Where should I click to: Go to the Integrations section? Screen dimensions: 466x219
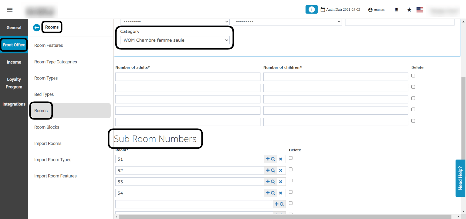pyautogui.click(x=14, y=104)
